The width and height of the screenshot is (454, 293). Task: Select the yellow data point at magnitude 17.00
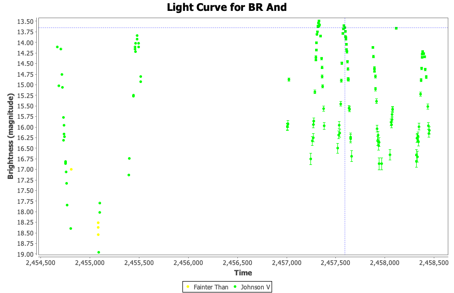tap(71, 169)
